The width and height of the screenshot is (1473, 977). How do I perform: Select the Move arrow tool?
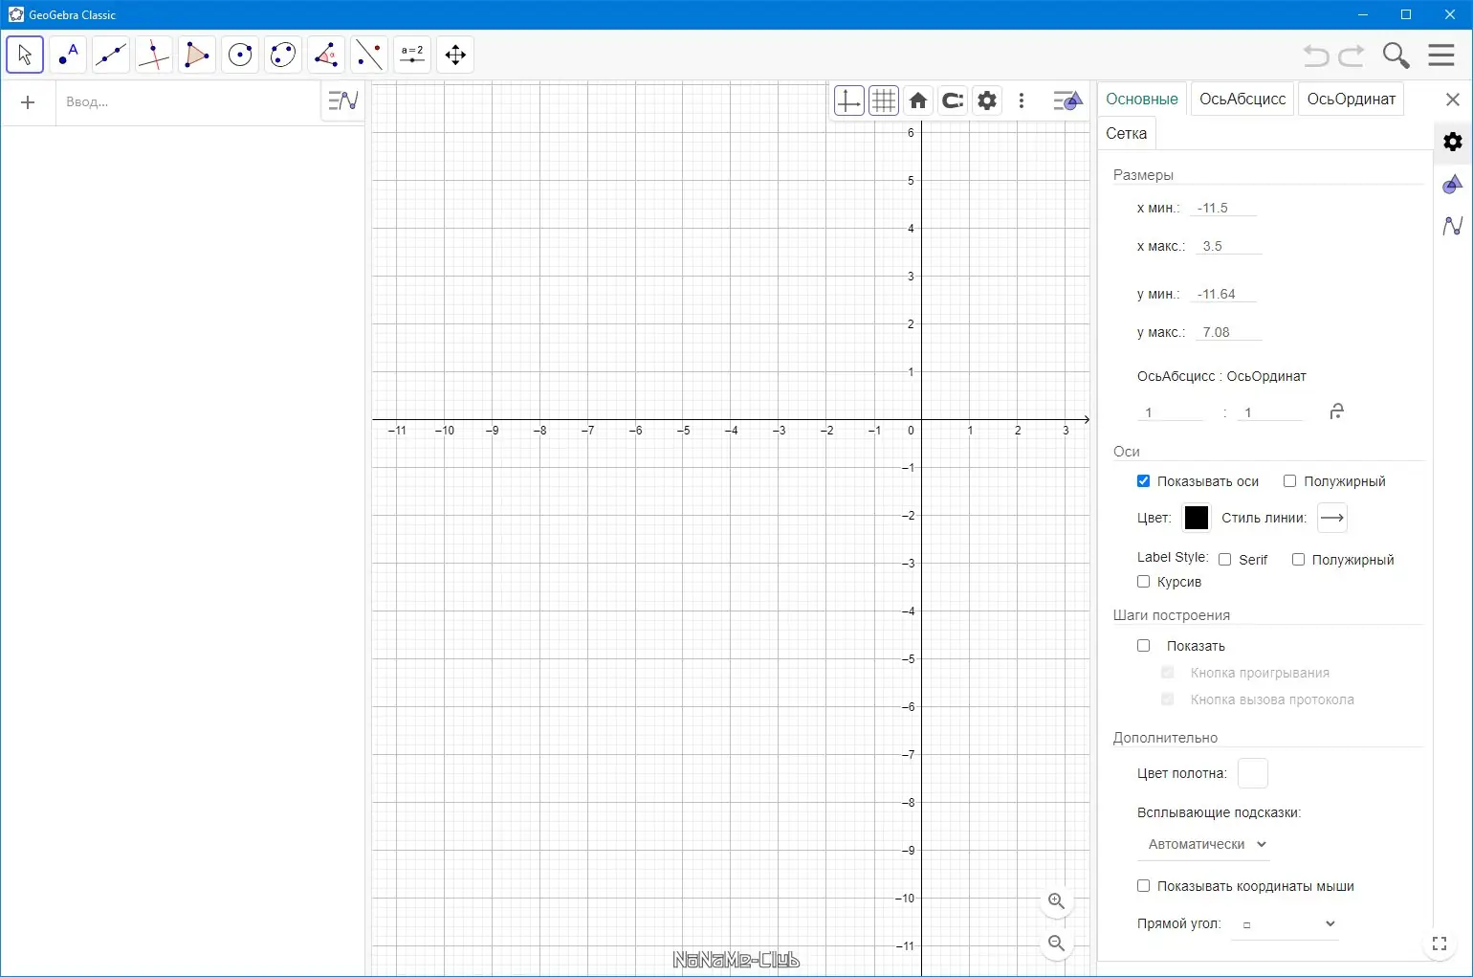pos(25,55)
